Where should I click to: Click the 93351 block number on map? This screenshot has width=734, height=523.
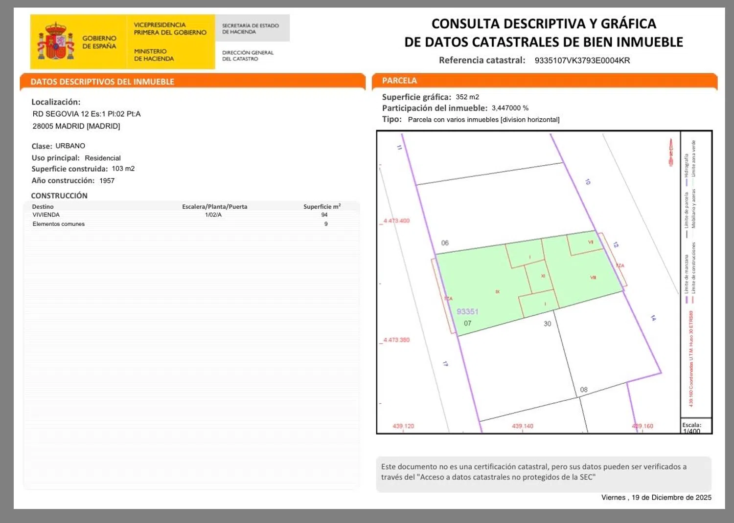coord(467,311)
